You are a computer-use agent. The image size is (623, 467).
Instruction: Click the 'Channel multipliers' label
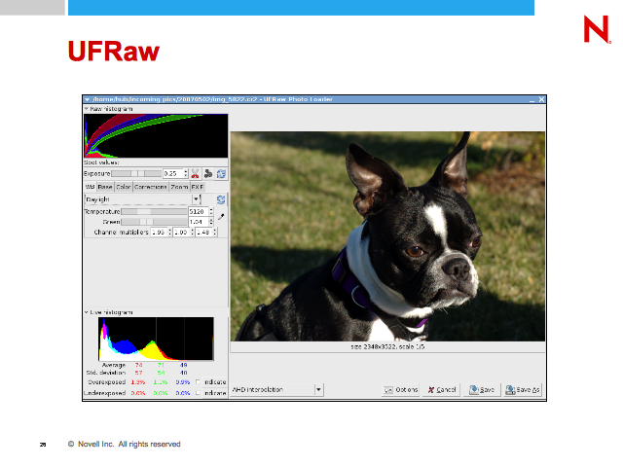point(121,232)
